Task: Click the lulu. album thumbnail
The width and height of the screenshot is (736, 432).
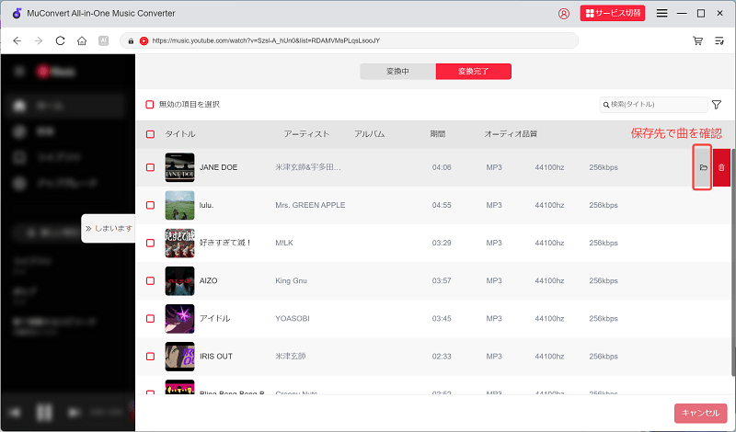Action: tap(179, 205)
